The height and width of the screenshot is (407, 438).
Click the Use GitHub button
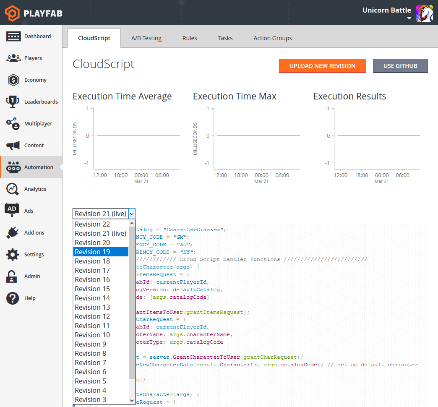[x=400, y=66]
